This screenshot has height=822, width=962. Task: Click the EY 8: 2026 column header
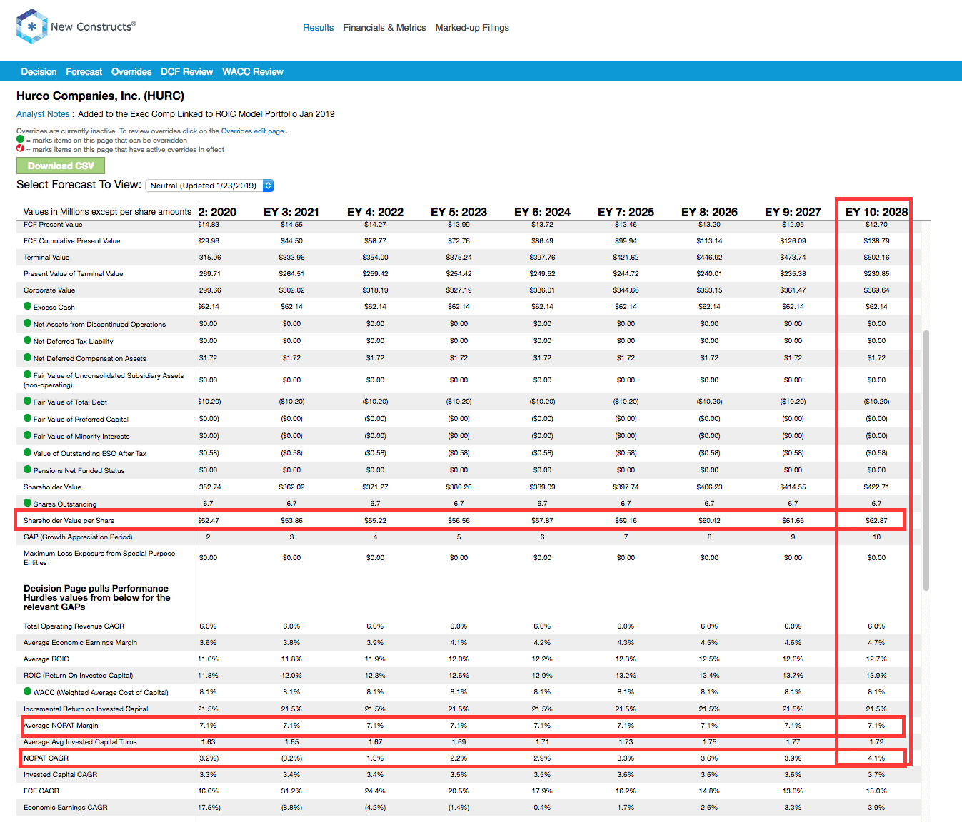click(709, 212)
